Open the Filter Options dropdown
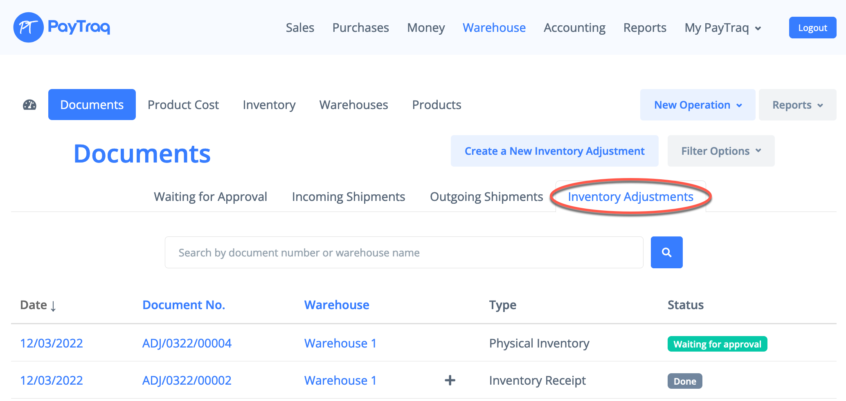 click(x=721, y=151)
